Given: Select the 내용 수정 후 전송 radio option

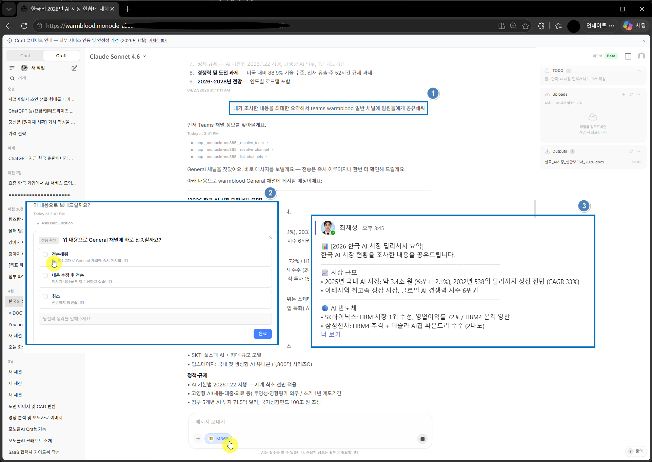Looking at the screenshot, I should click(x=45, y=275).
